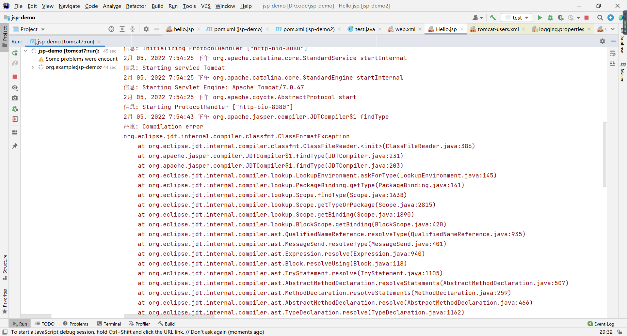Image resolution: width=627 pixels, height=336 pixels.
Task: Click the console vertical scrollbar thumb
Action: coord(604,154)
